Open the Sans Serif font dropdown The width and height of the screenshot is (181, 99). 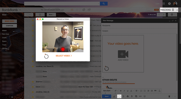(108, 91)
